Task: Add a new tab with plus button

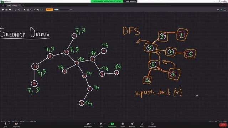Action: click(23, 6)
